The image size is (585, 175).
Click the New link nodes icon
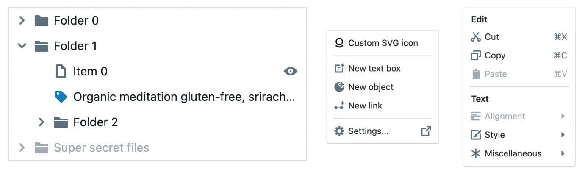(x=339, y=106)
